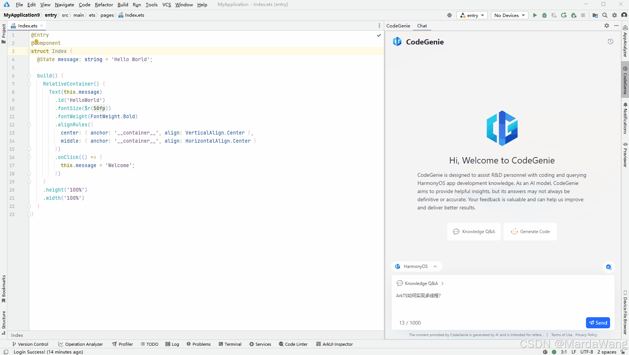
Task: Open the No Devices selector dropdown
Action: tap(510, 15)
